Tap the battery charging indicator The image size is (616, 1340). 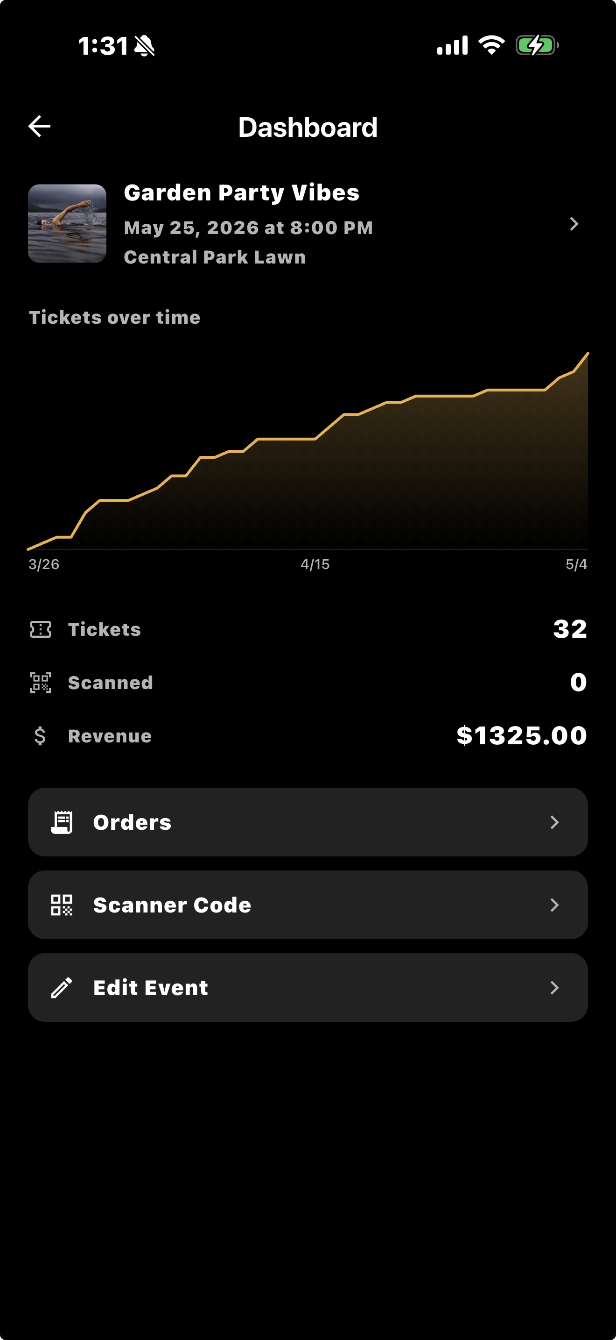[537, 46]
